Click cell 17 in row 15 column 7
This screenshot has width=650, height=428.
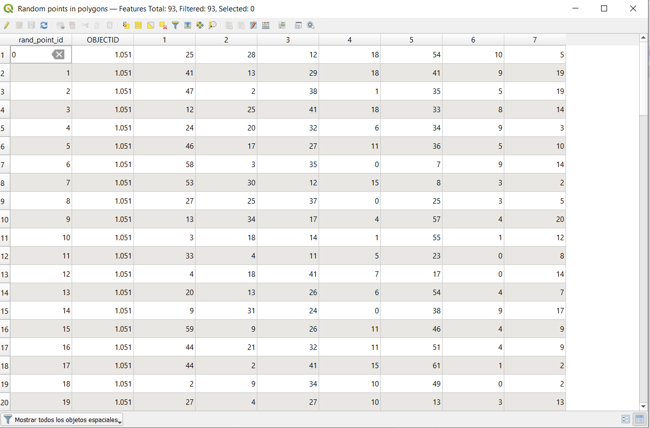(535, 311)
